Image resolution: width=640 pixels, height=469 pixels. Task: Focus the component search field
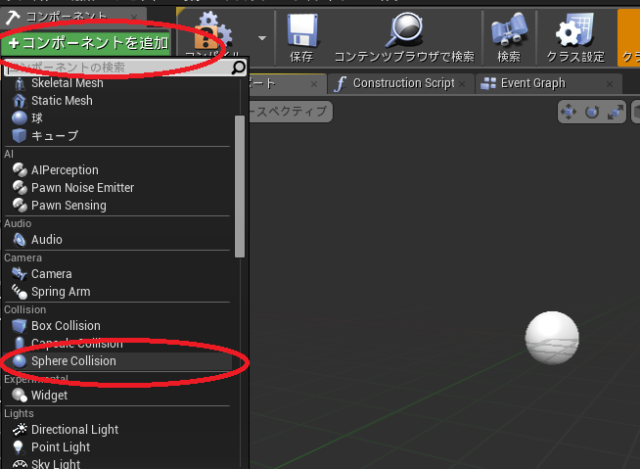117,68
